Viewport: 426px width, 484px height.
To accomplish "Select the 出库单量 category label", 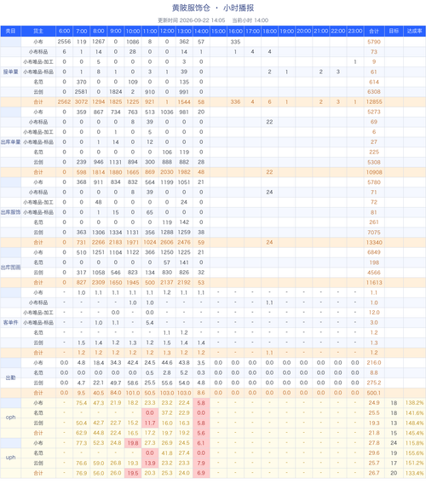I will pyautogui.click(x=10, y=142).
